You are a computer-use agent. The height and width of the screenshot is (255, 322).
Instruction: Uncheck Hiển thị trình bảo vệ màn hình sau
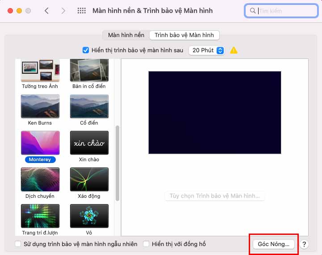(x=86, y=50)
